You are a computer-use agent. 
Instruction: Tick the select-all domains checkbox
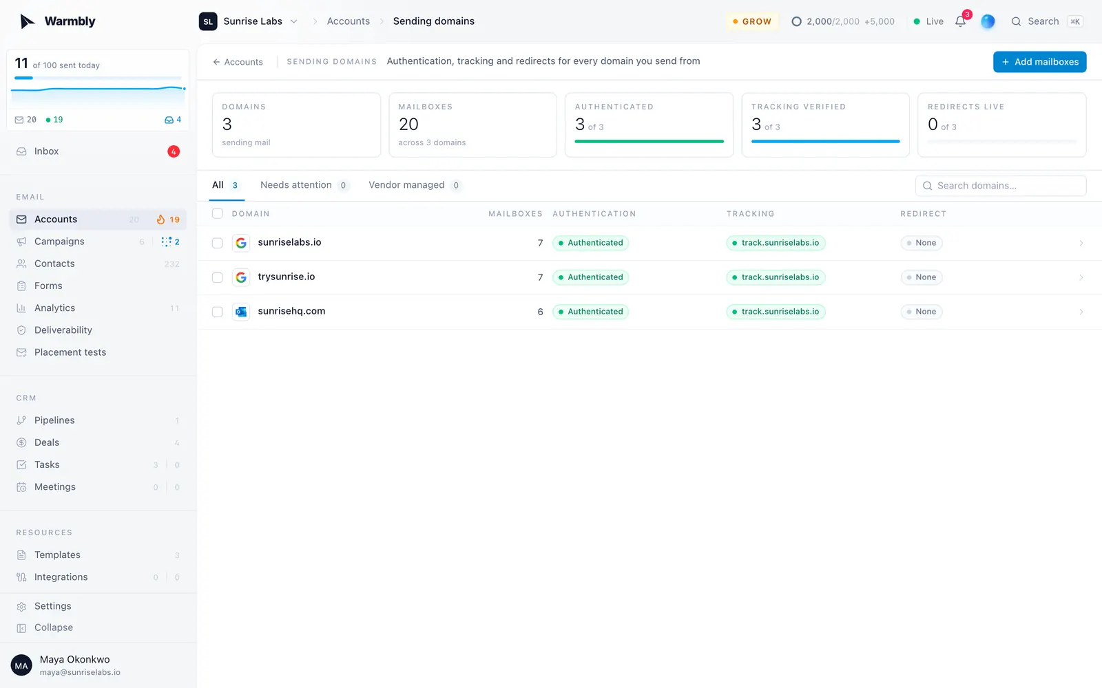pyautogui.click(x=218, y=213)
